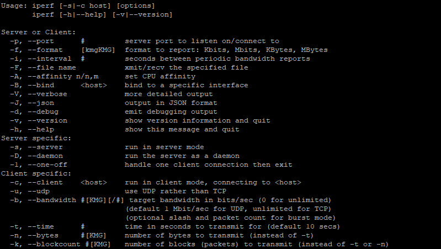This screenshot has width=441, height=249.
Task: Click the --client <host> argument
Action: pos(94,182)
